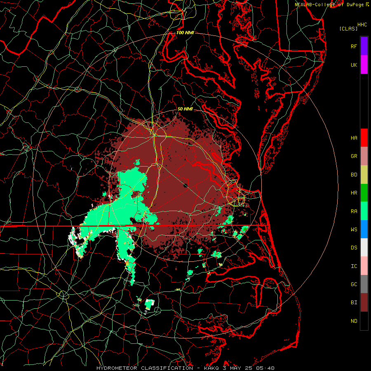Viewport: 371px width, 371px height.
Task: Click the BI brown legend swatch
Action: (364, 303)
